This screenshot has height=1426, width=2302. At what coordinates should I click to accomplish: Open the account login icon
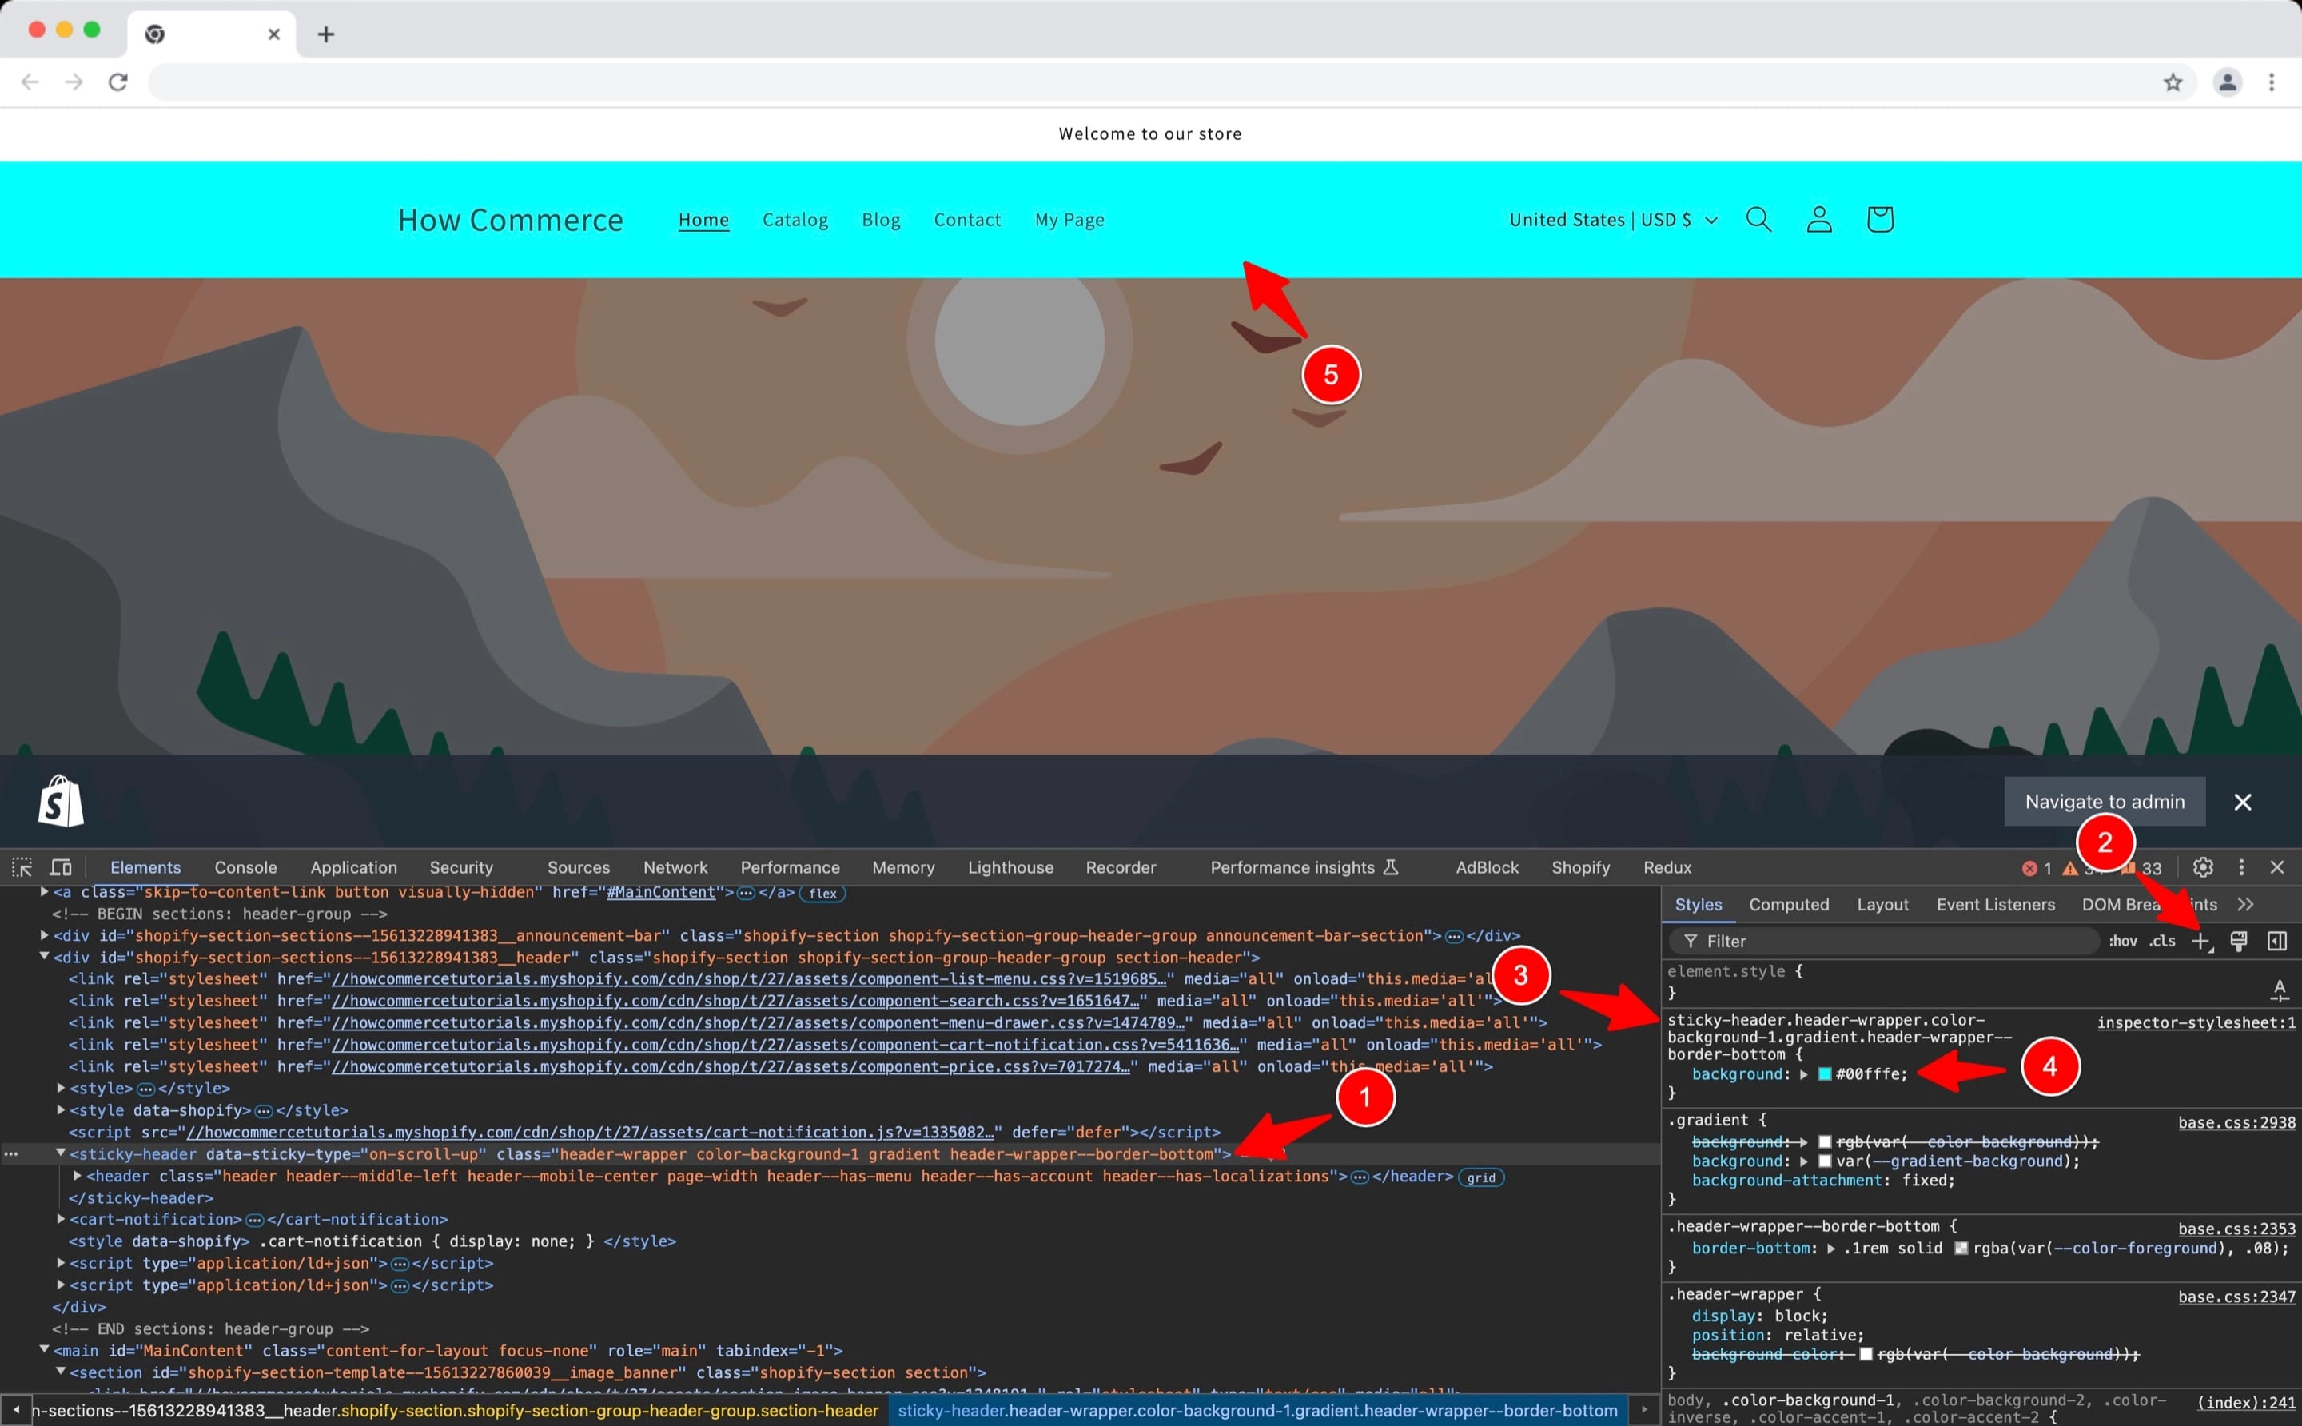(x=1819, y=220)
